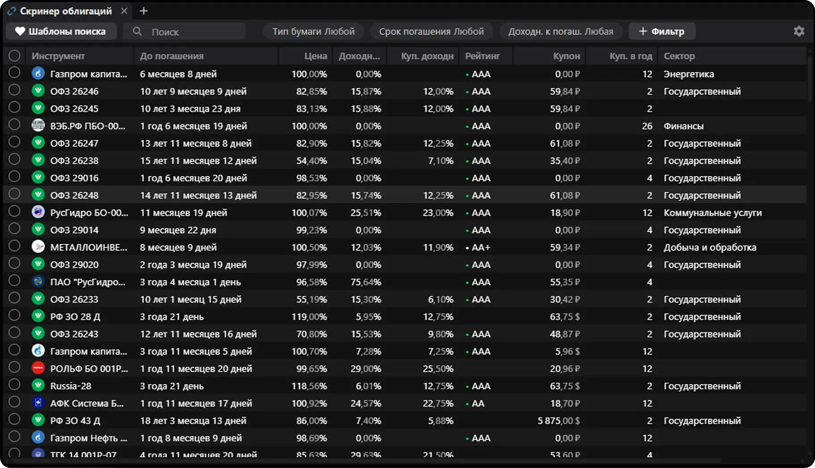
Task: Select the ВЭБ.РФ ПБО-00 row checkbox
Action: [14, 125]
